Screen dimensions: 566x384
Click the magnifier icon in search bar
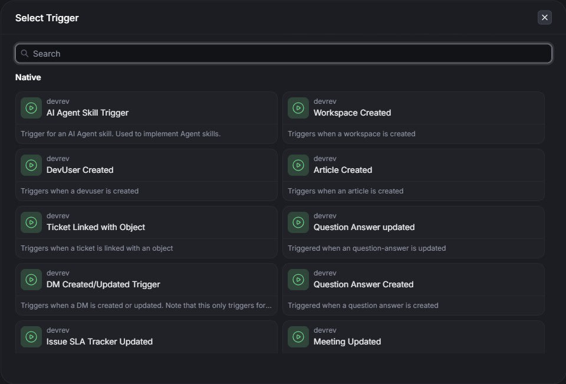[25, 54]
